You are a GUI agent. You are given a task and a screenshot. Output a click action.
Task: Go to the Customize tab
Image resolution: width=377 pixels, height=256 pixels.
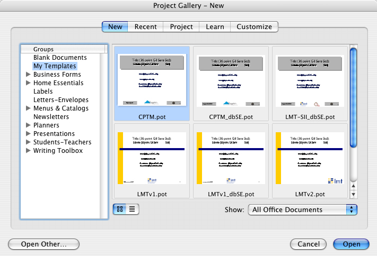254,26
